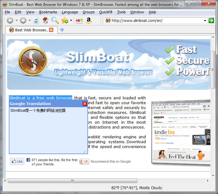This screenshot has height=194, width=218.
Task: Click the SlimBoat icon in title bar
Action: 5,5
